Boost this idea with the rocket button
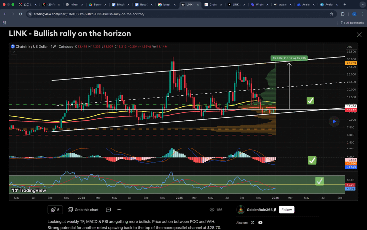 tap(55, 210)
